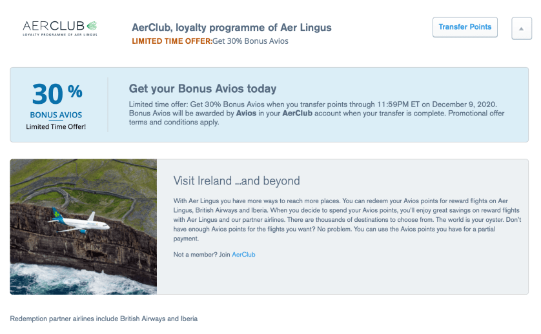Click the 'Not a member? Join' text

pos(201,255)
